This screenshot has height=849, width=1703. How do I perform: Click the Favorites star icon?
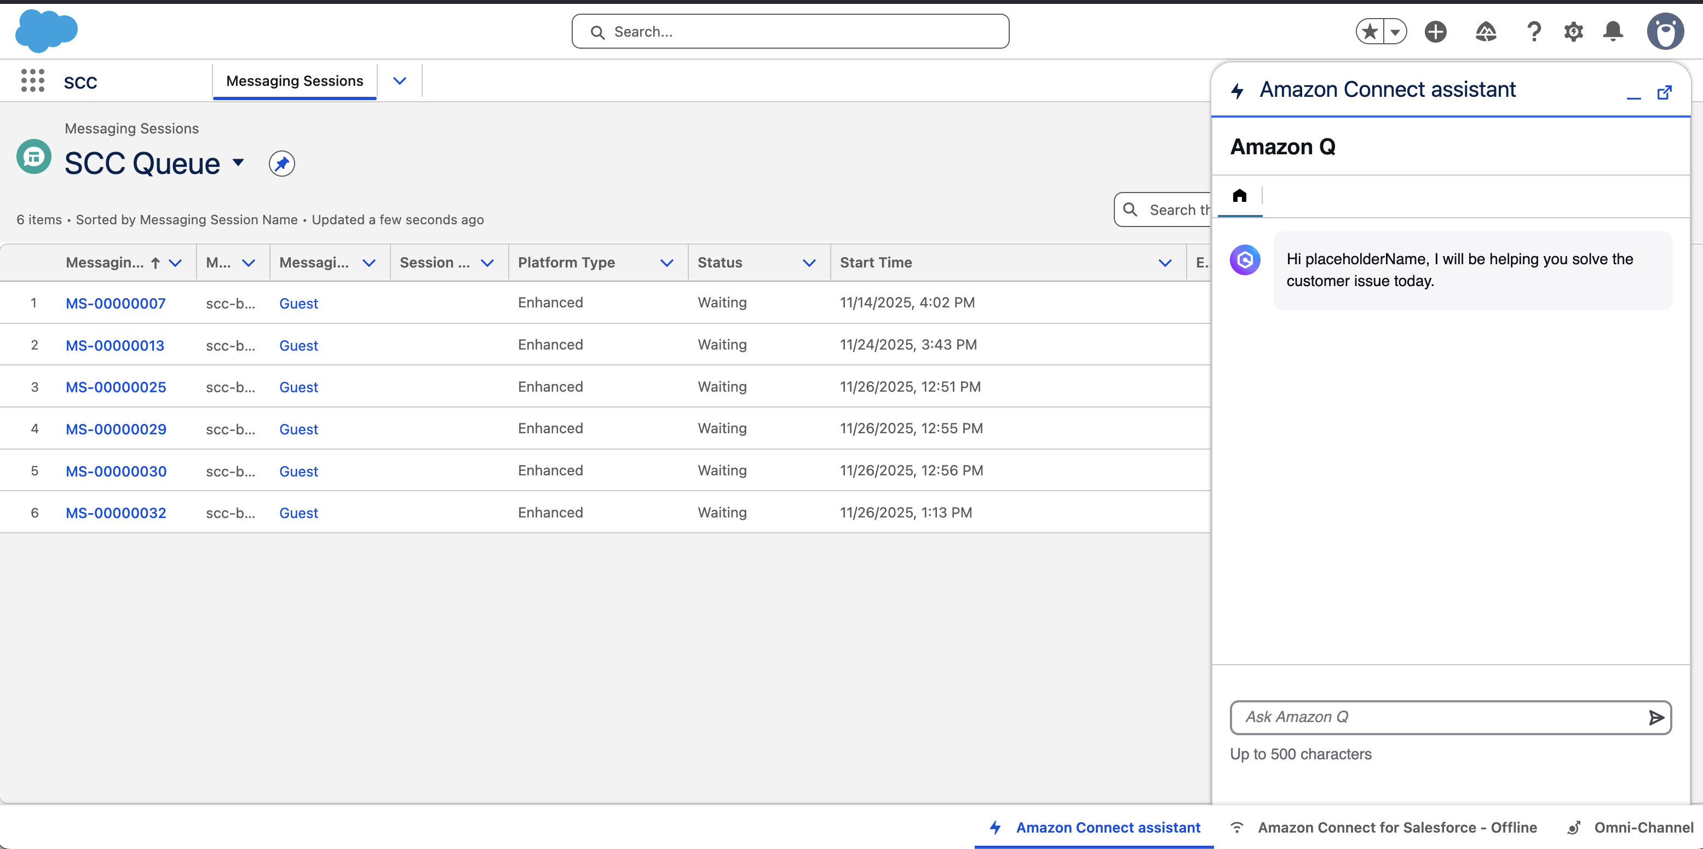(x=1370, y=32)
